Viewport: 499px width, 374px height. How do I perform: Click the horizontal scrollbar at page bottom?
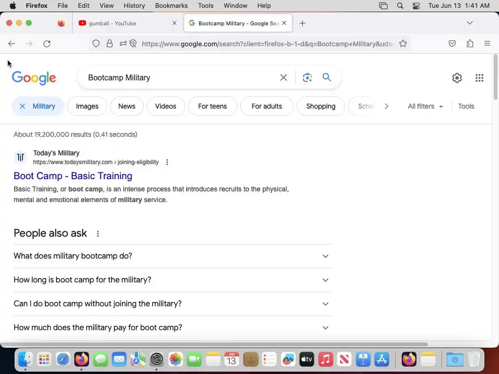point(214,344)
